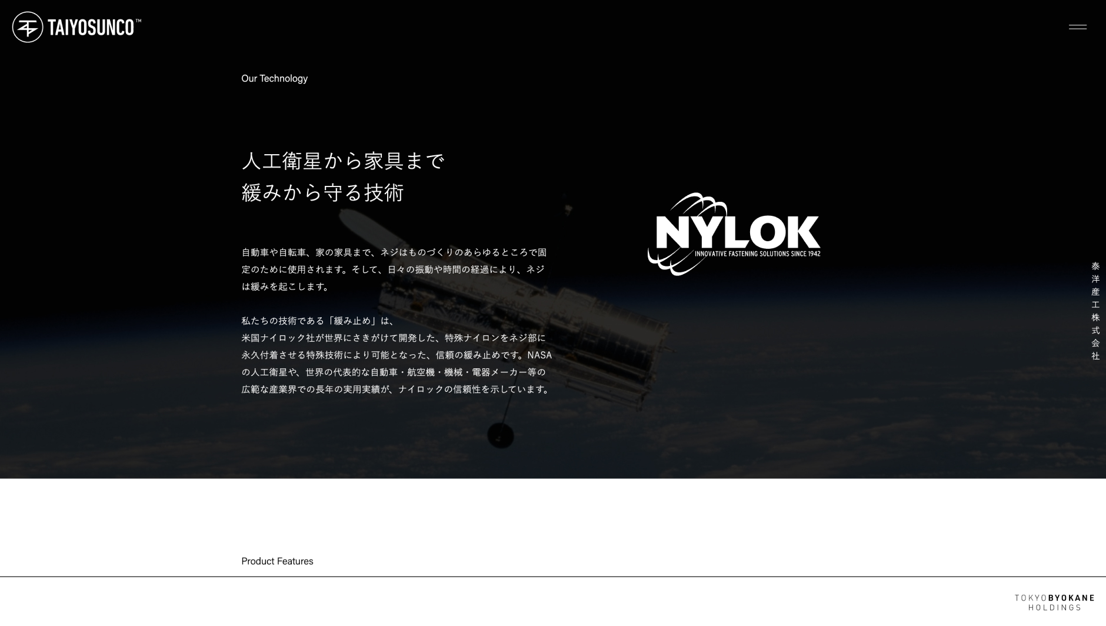Click the Tokyo Byokane Holdings link
This screenshot has height=626, width=1106.
tap(1054, 602)
